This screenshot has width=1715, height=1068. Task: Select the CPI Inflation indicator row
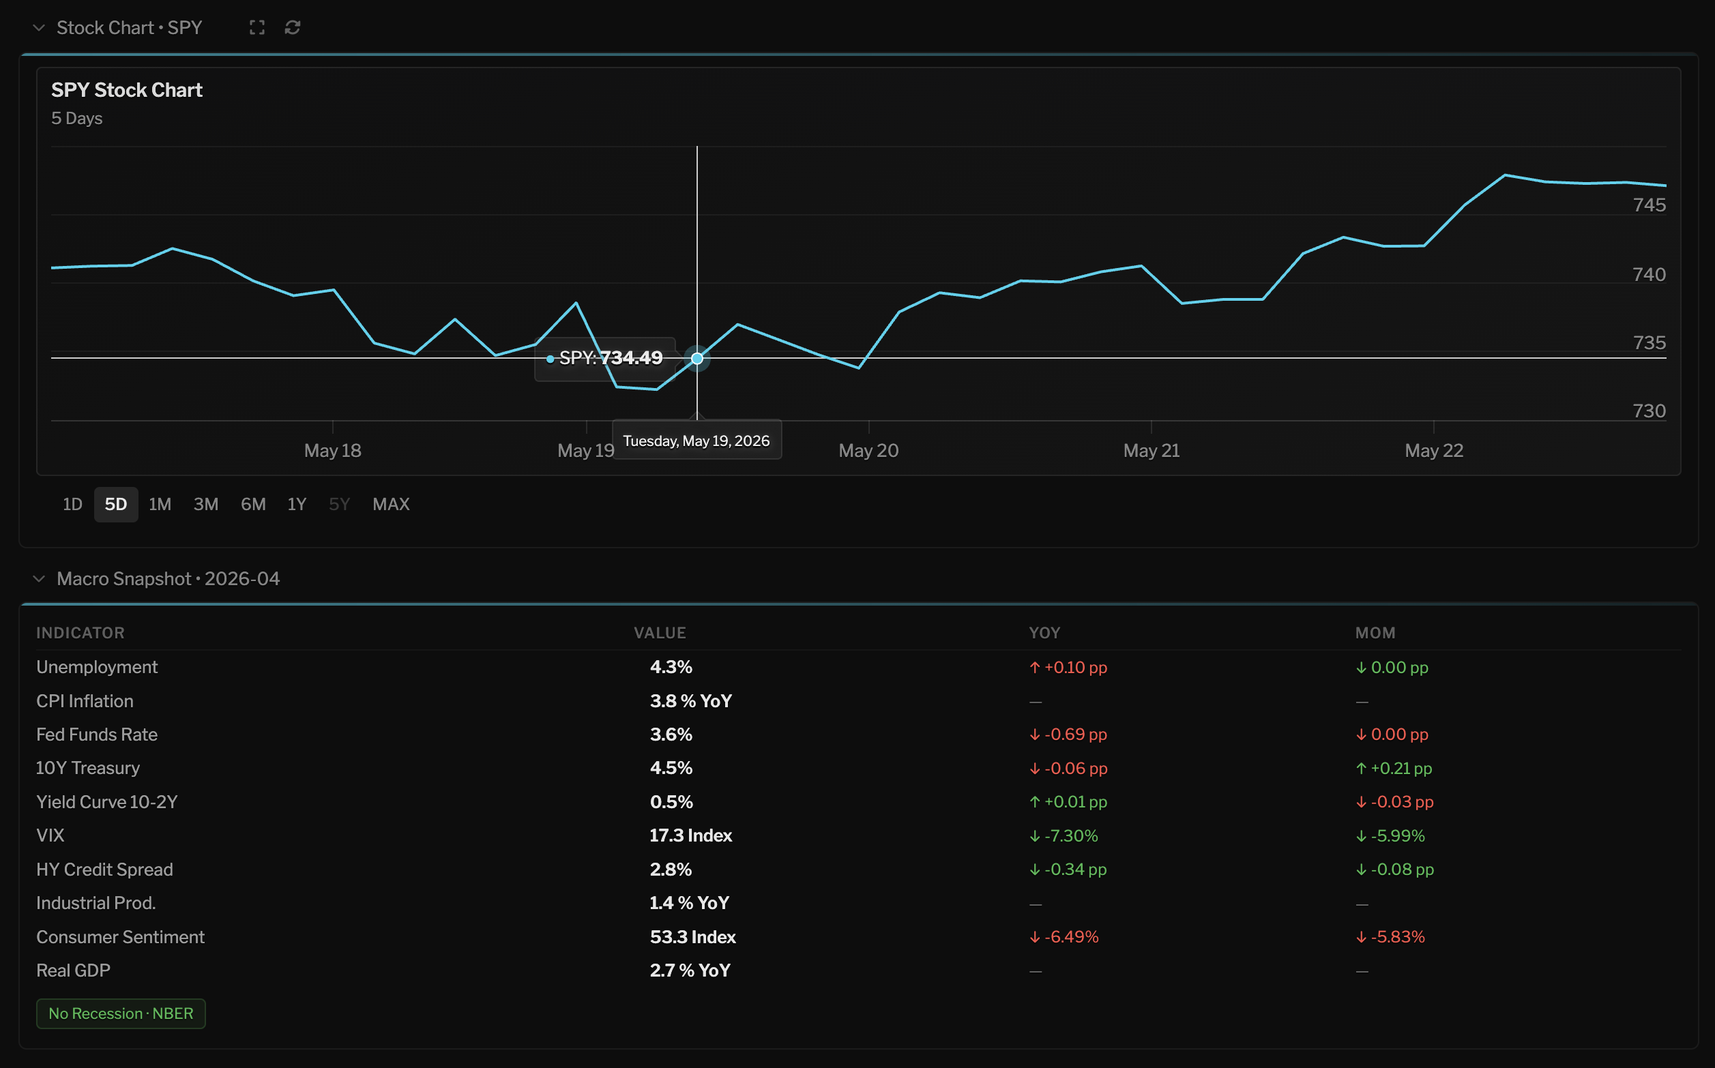coord(858,701)
